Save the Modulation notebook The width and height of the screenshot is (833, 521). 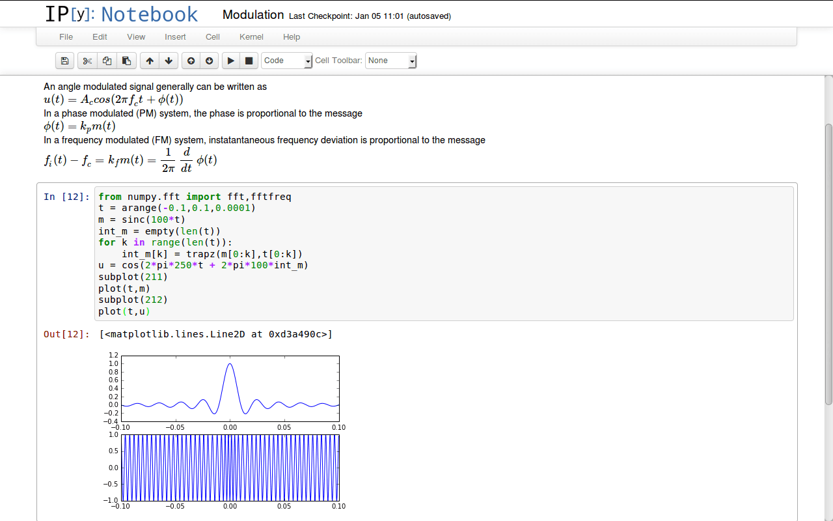click(64, 61)
